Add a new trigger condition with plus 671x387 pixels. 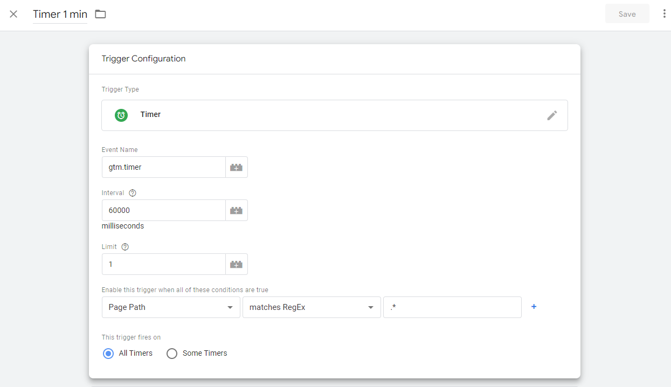click(x=534, y=306)
